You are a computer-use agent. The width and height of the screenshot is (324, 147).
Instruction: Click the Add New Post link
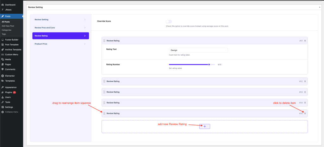point(8,26)
